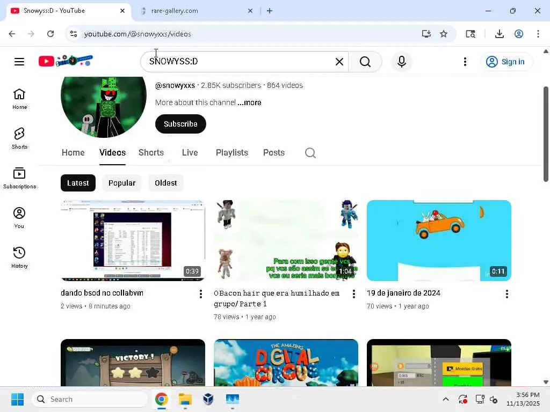Click Google Lens search icon in toolbar
The height and width of the screenshot is (412, 550).
(471, 34)
